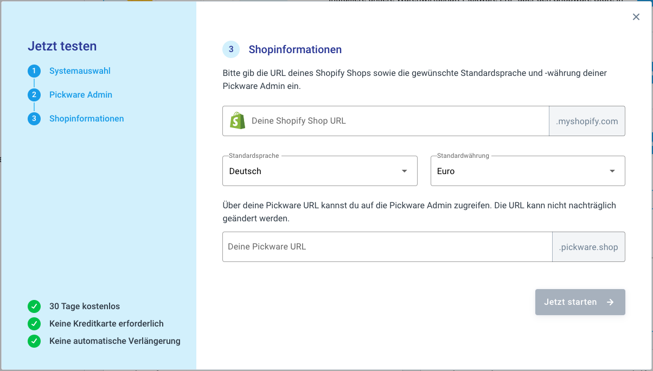This screenshot has height=371, width=653.
Task: Click the step 3 circle in the sidebar
Action: pyautogui.click(x=34, y=119)
